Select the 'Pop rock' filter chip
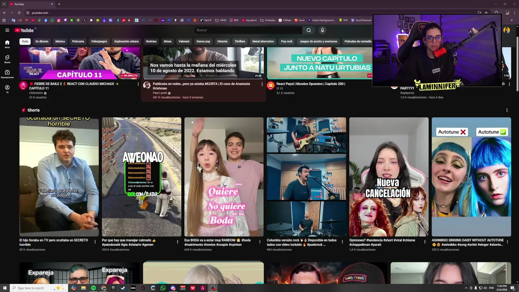 coord(287,41)
